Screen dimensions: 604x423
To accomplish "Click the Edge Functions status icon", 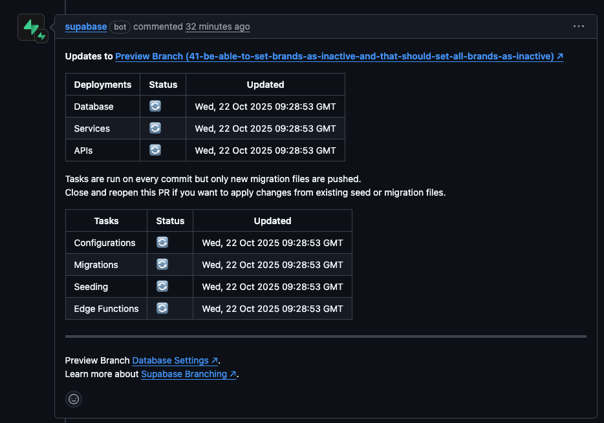I will pos(162,308).
